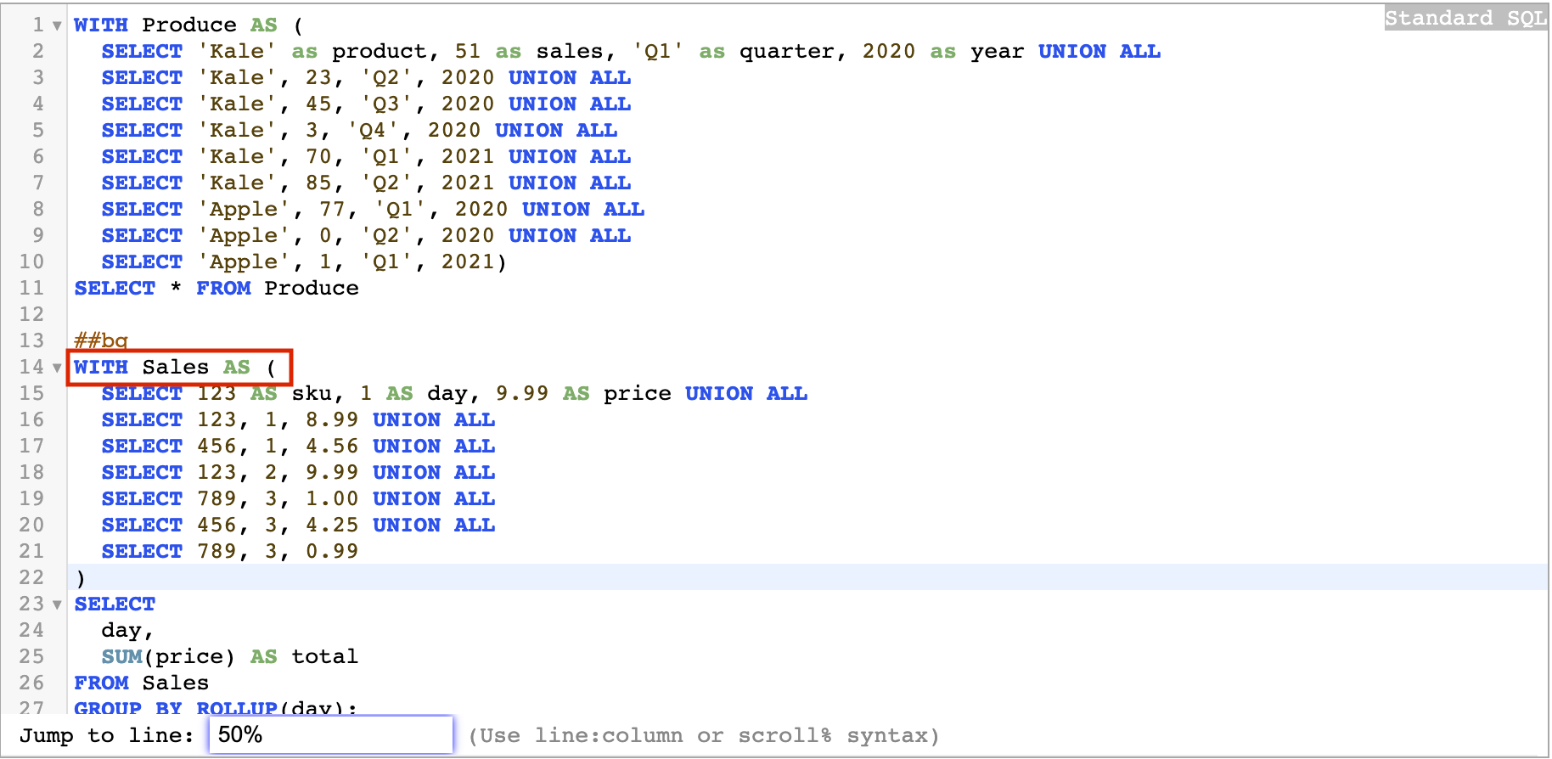Click 'WITH Produce AS' on line 1
This screenshot has height=759, width=1552.
176,25
